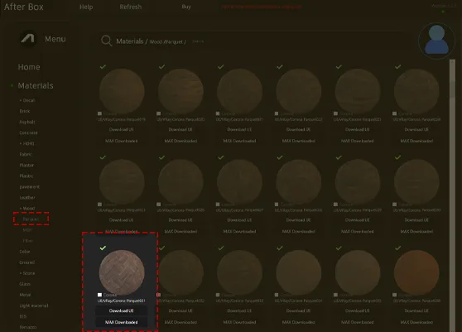Click the green checkmark above Parquet027
Screen dimensions: 462x332
click(x=221, y=157)
